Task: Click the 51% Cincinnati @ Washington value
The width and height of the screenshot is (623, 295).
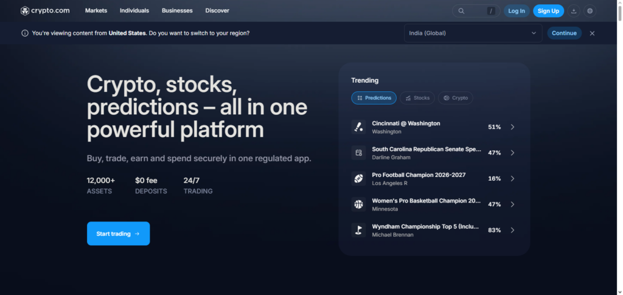Action: click(x=494, y=127)
